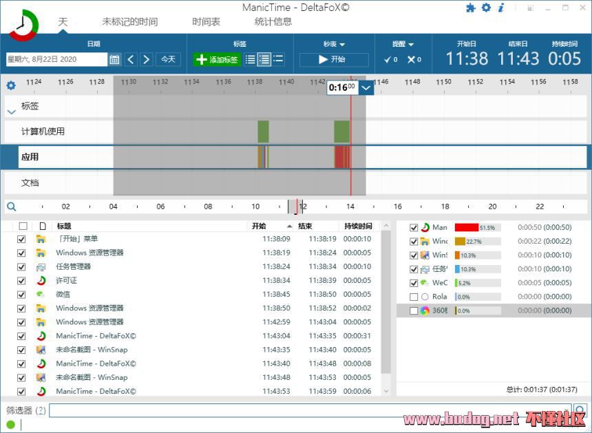Image resolution: width=592 pixels, height=433 pixels.
Task: Go to the previous day arrow
Action: [131, 59]
